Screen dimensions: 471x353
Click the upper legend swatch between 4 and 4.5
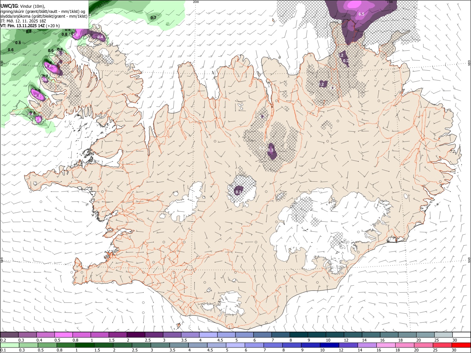208,335
